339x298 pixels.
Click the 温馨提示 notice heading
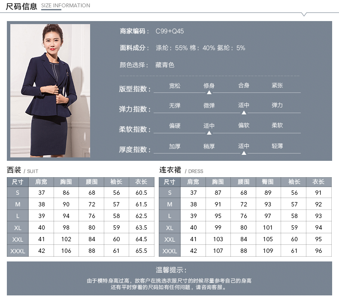171,270
